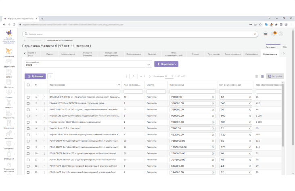The height and width of the screenshot is (191, 295).
Task: Open История болезни tab
Action: tap(87, 54)
